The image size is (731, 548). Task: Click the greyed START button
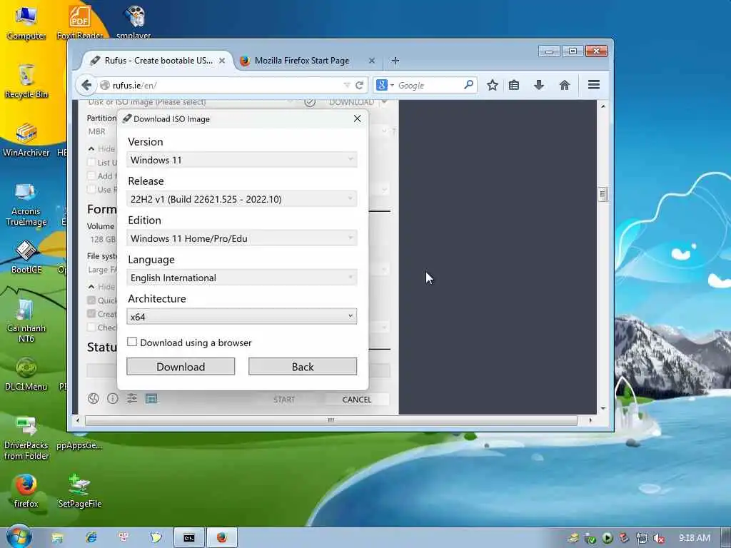(284, 400)
